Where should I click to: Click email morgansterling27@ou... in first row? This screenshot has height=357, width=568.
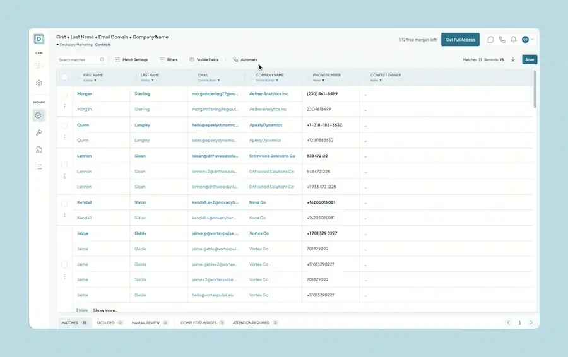pos(215,94)
